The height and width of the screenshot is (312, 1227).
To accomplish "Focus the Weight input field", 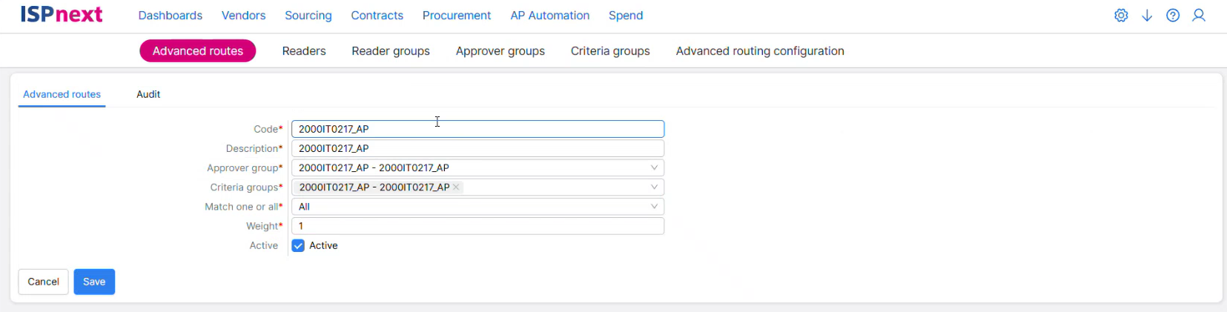I will pyautogui.click(x=477, y=226).
